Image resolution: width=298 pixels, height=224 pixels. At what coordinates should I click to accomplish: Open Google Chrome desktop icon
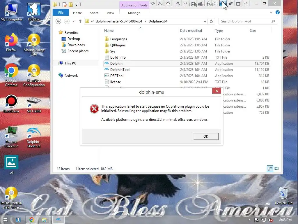(11, 75)
